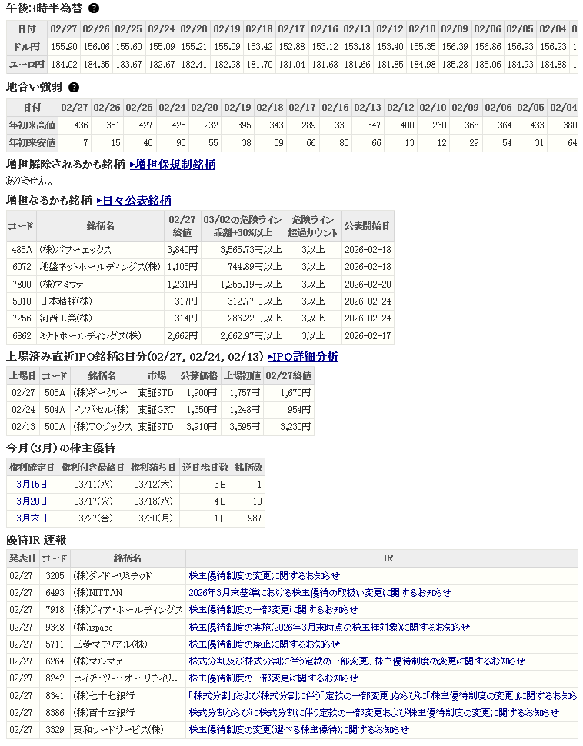Screen dimensions: 583x746
Task: Open the 百十四銀行 IR notice link
Action: (374, 713)
